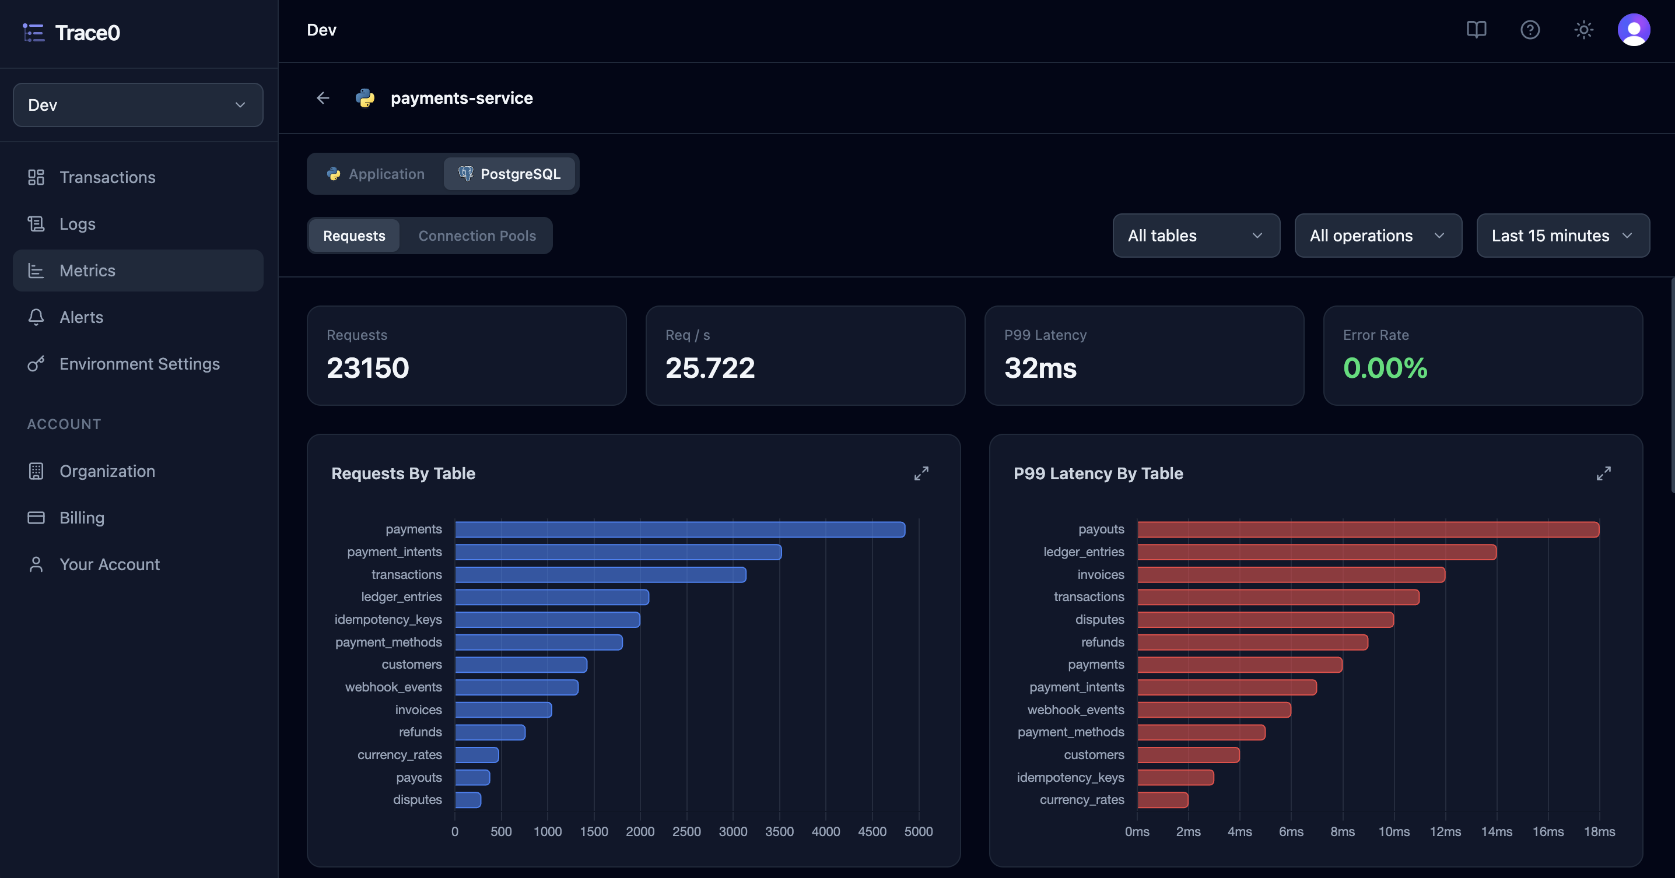
Task: Click the payment_intents bar in Requests chart
Action: [x=618, y=553]
